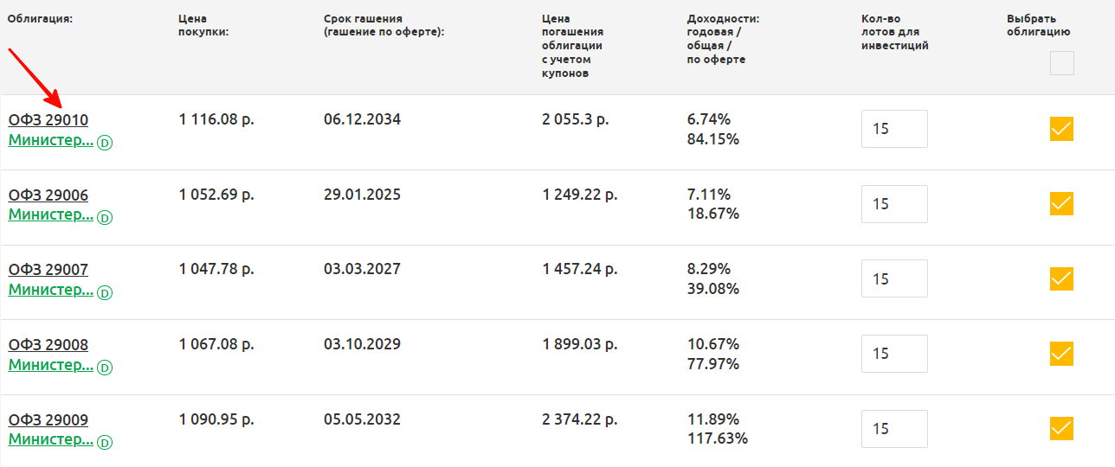The height and width of the screenshot is (467, 1115).
Task: Deselect the ОФЗ 29007 bond checkbox
Action: tap(1061, 279)
